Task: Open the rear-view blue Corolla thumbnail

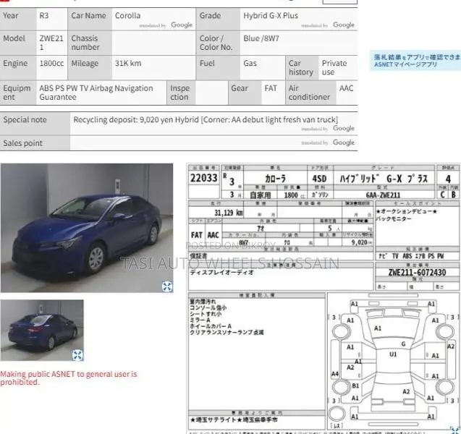Action: point(42,331)
